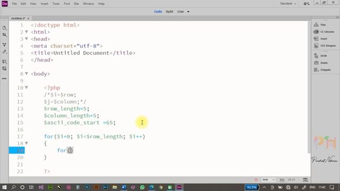This screenshot has height=191, width=340.
Task: Click the Dreamweaver taskbar icon
Action: (x=179, y=187)
